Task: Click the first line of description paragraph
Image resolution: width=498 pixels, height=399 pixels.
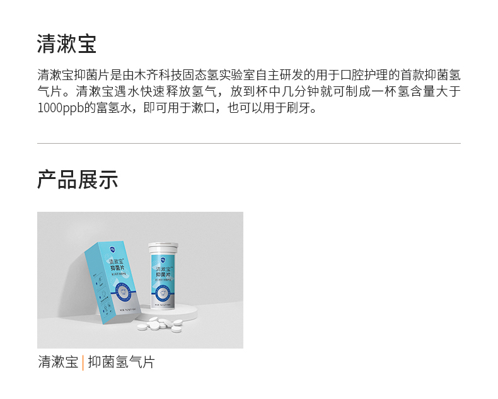Action: coord(249,75)
